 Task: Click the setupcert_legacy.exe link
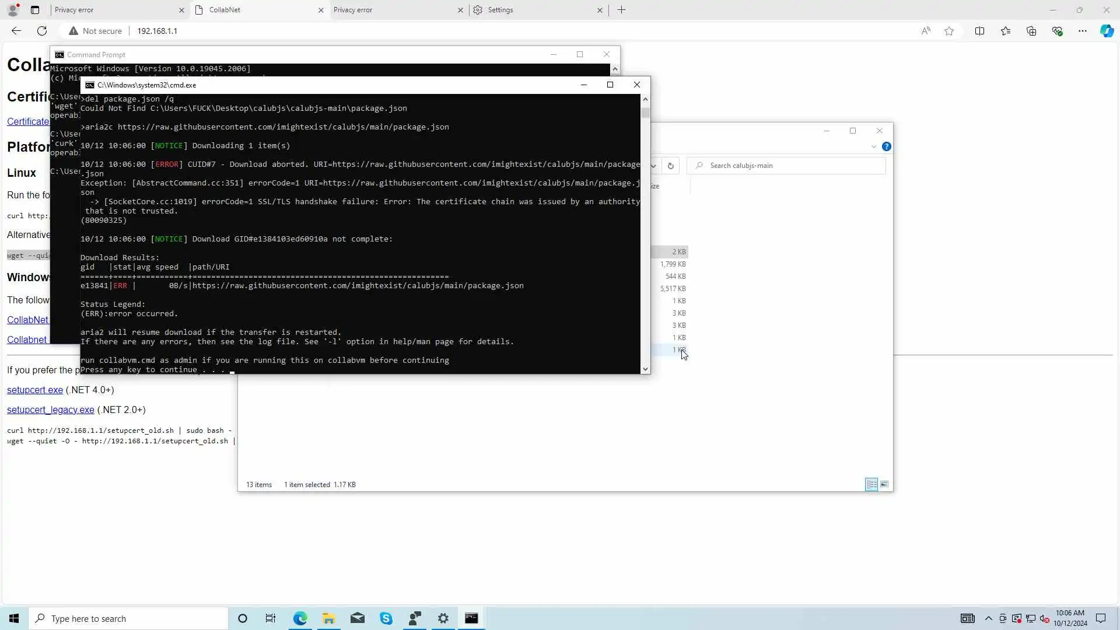pyautogui.click(x=51, y=409)
